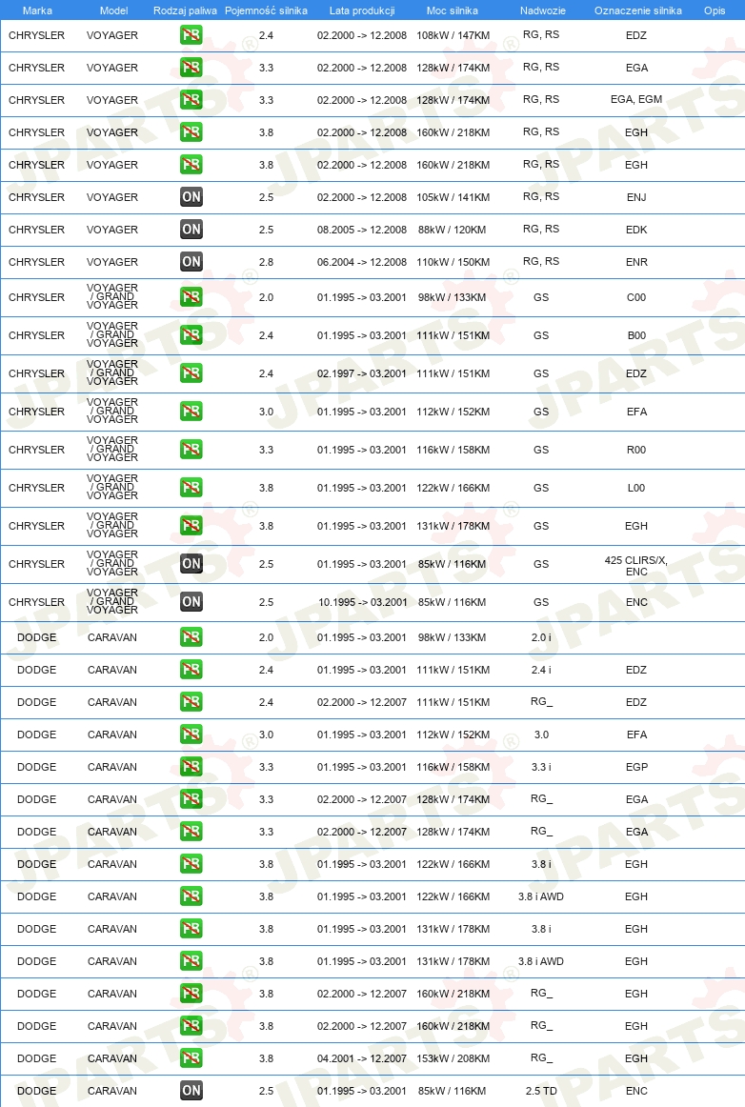This screenshot has height=1107, width=745.
Task: Click the power value 110kW / 150KM
Action: click(453, 262)
